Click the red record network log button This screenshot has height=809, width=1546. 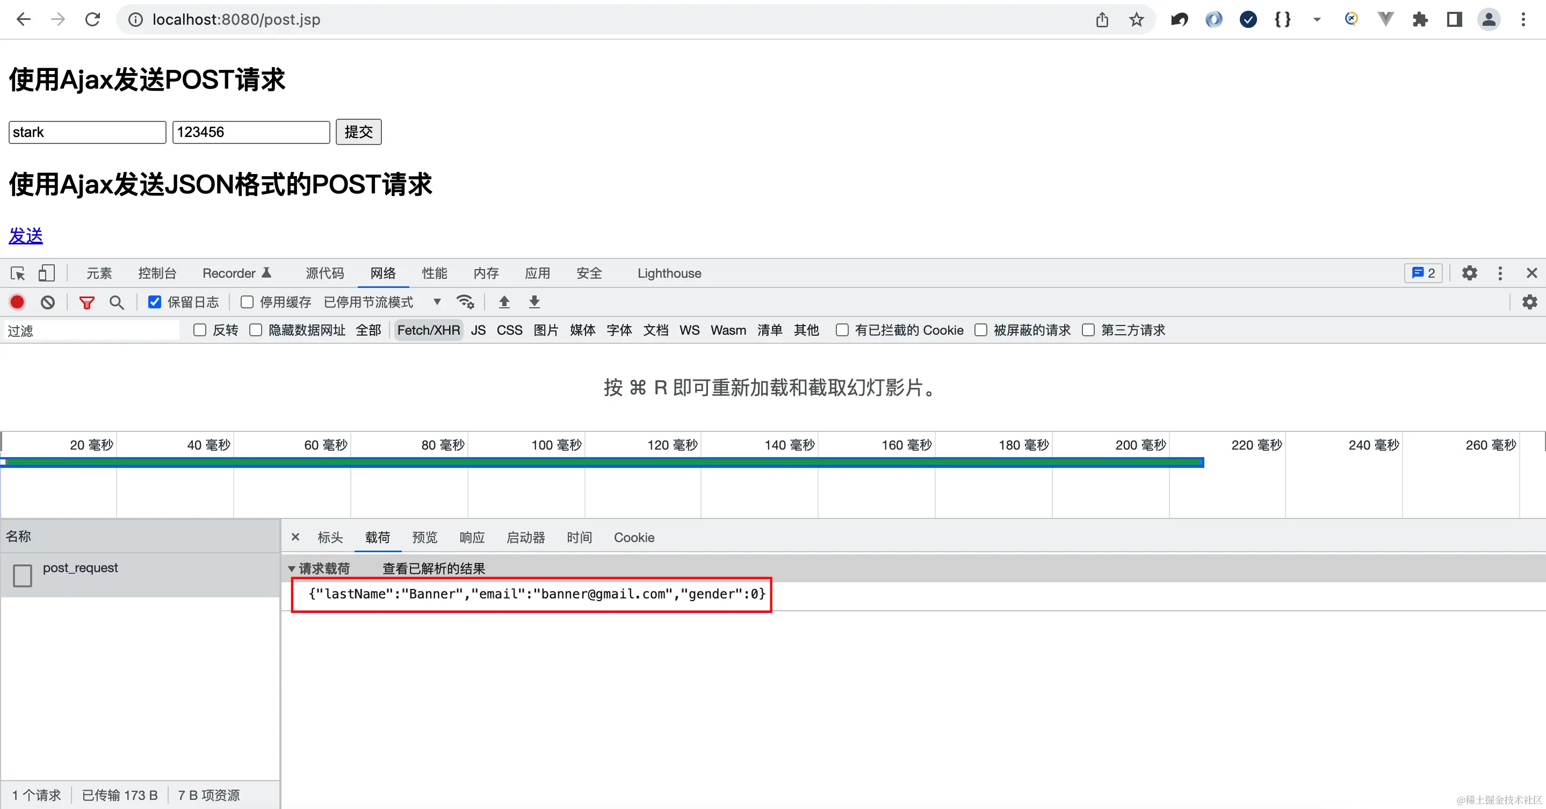17,302
